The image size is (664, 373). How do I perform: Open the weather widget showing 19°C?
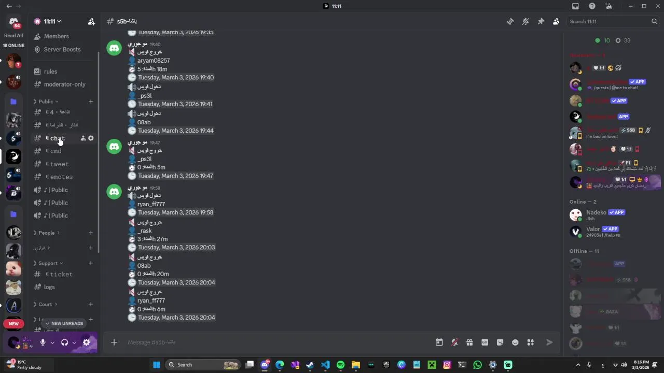pyautogui.click(x=24, y=365)
